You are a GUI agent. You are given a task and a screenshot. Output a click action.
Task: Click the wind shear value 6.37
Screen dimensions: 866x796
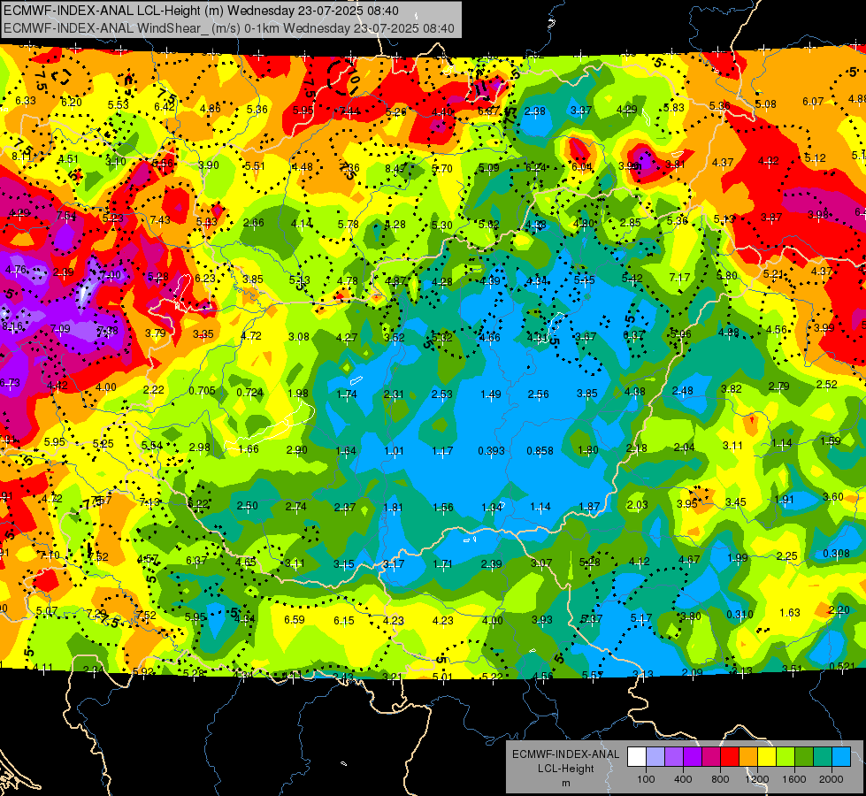point(196,560)
